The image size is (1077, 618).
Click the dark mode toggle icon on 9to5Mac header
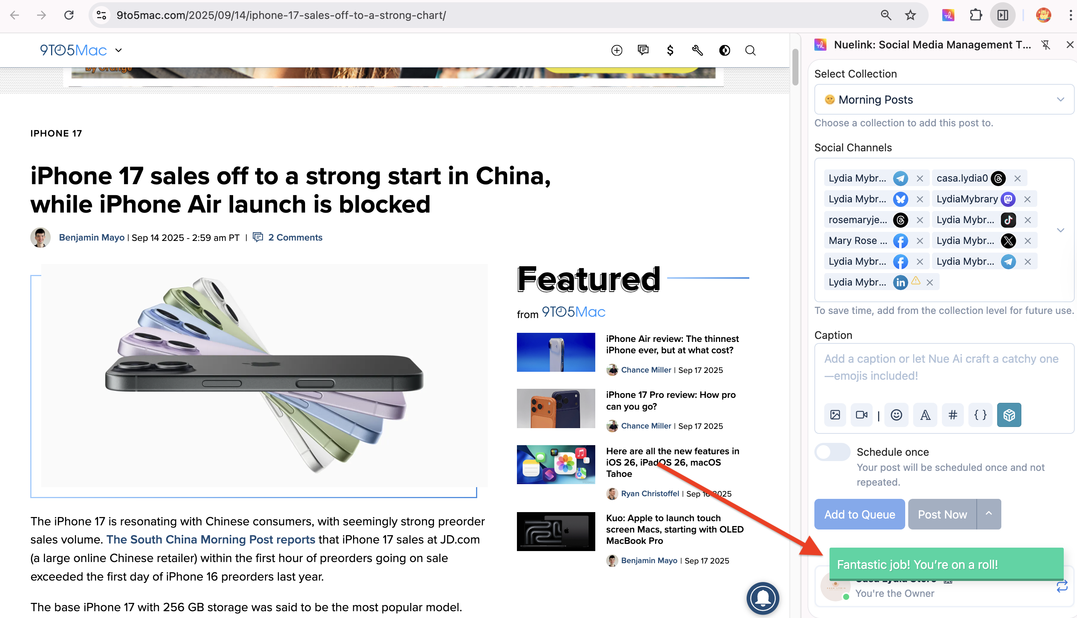pos(724,51)
